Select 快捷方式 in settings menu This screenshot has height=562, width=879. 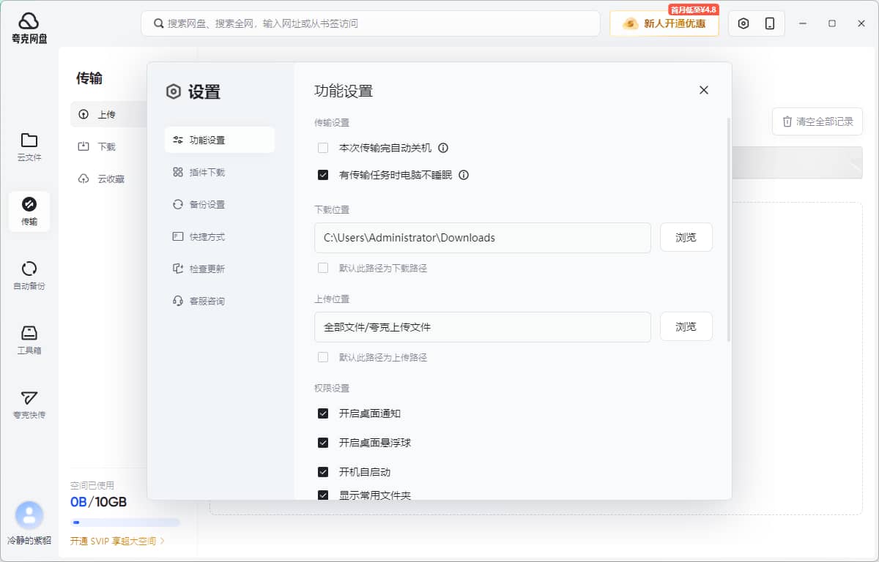point(220,236)
